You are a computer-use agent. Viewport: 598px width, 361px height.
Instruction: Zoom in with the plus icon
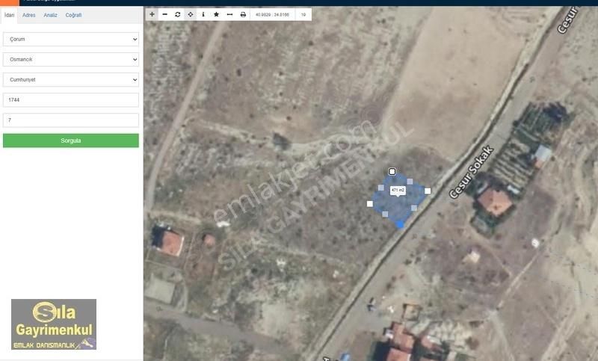(152, 14)
